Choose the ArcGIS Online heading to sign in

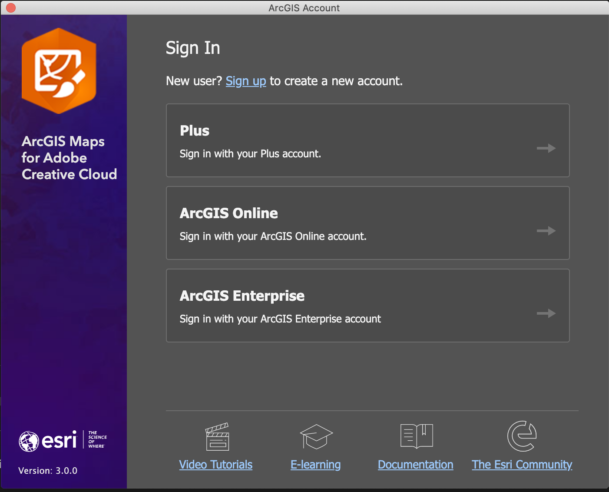(x=229, y=213)
